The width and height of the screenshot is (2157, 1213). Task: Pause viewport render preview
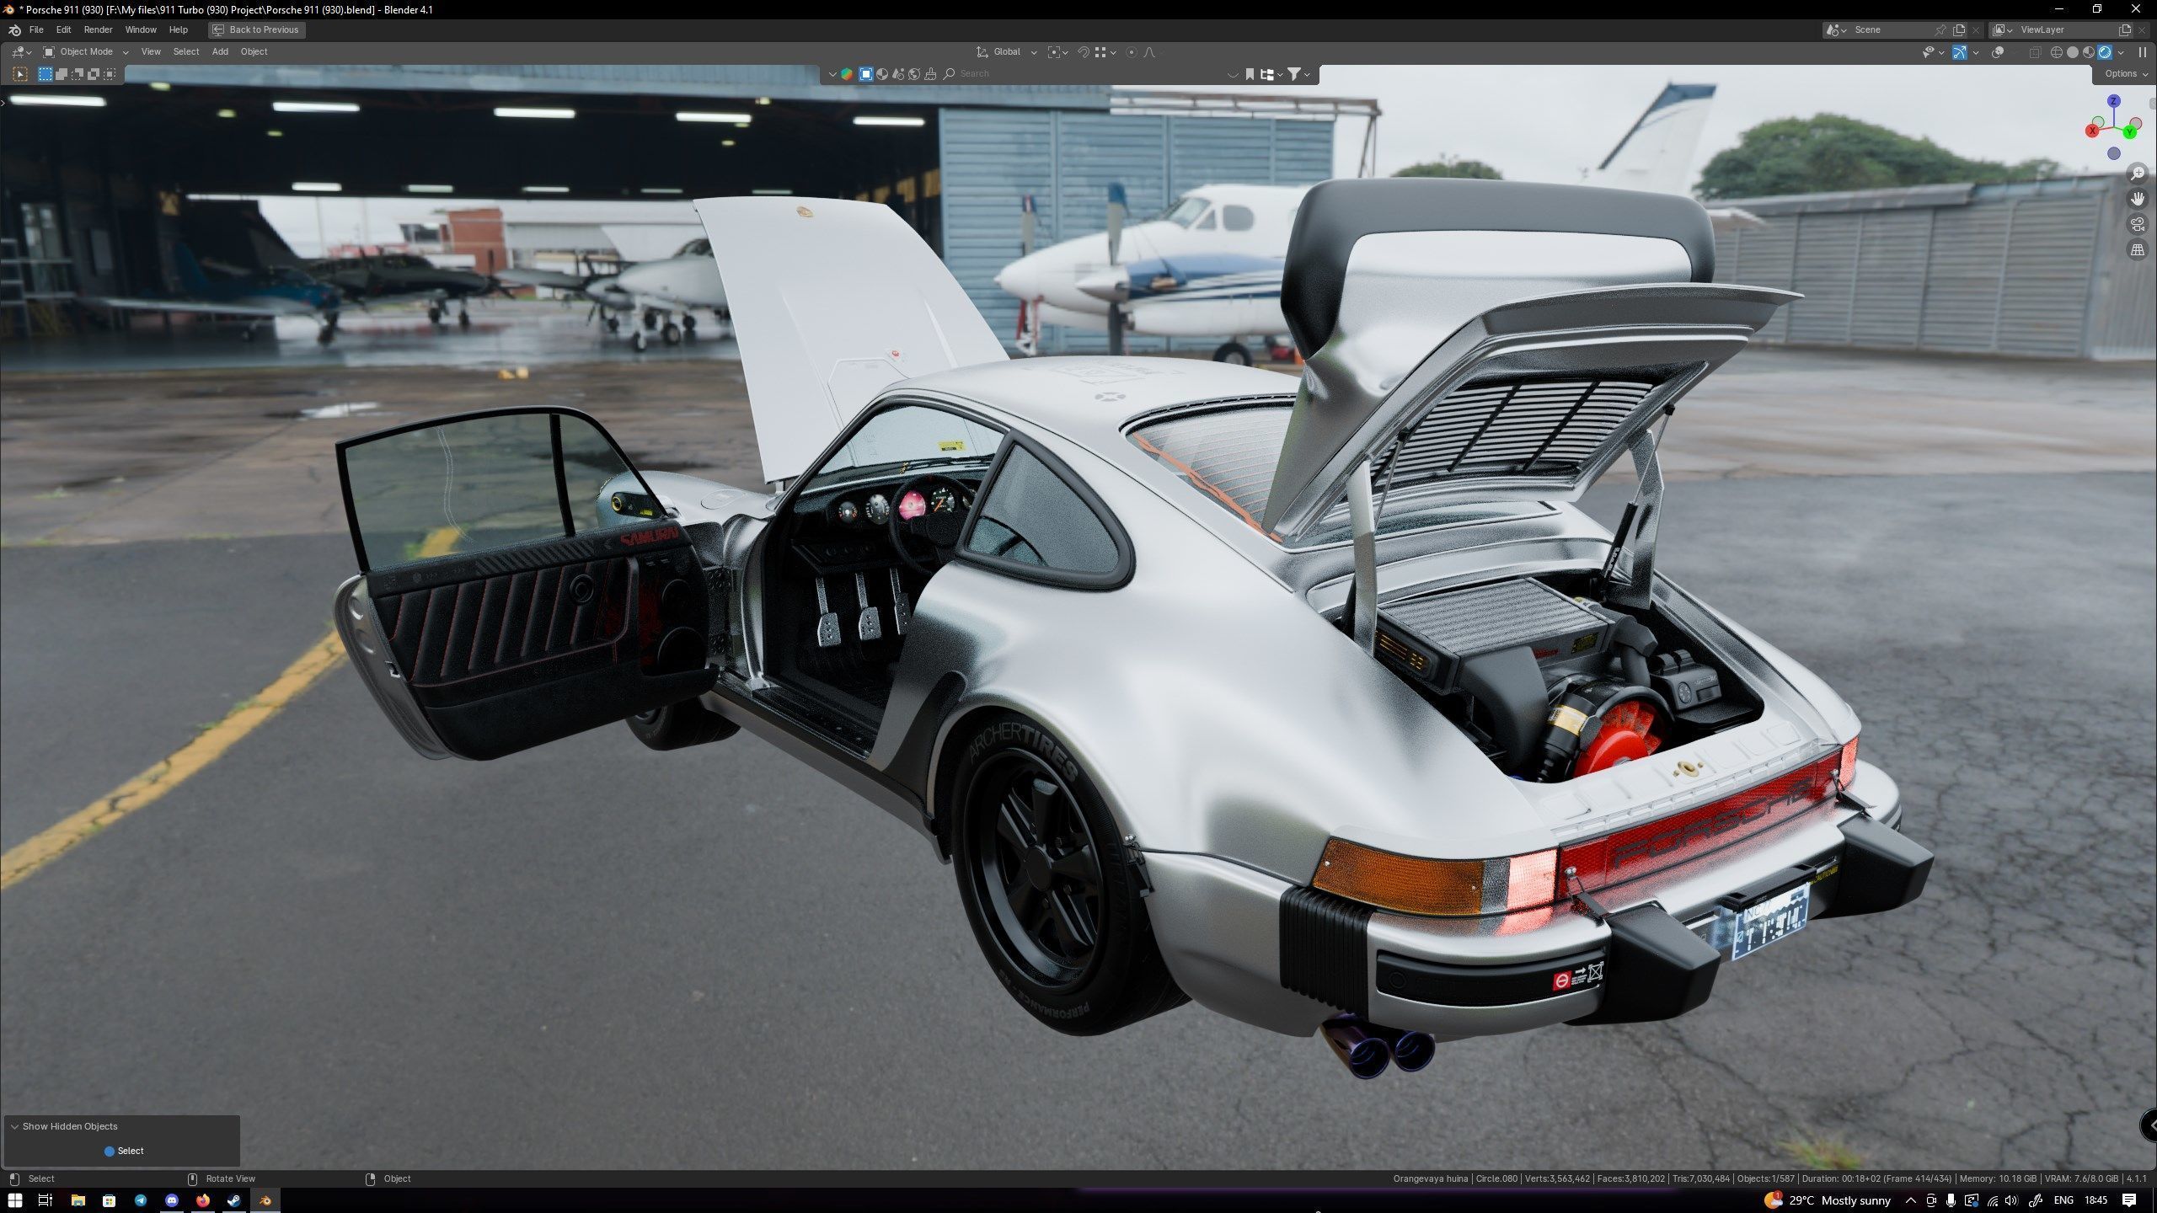coord(2142,52)
